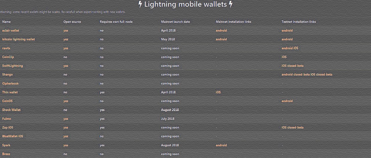The width and height of the screenshot is (371, 158).
Task: Open Shango's iOS closed-beta link
Action: [321, 75]
